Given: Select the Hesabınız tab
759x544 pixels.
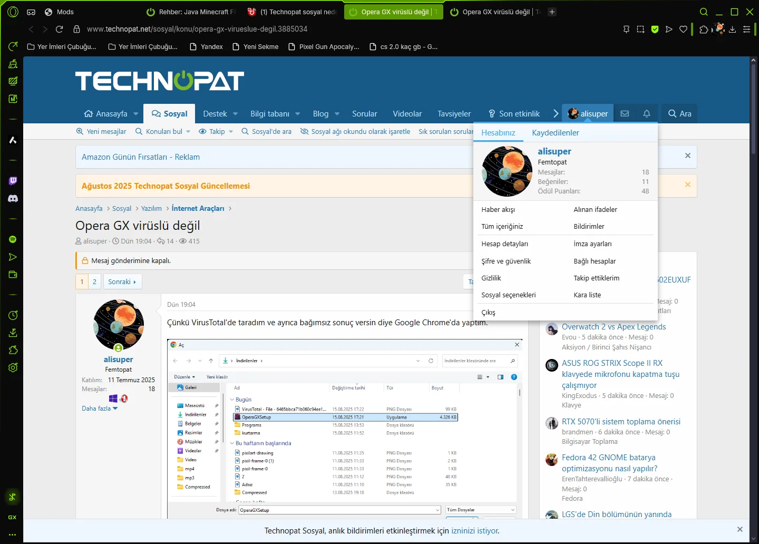Looking at the screenshot, I should coord(499,133).
